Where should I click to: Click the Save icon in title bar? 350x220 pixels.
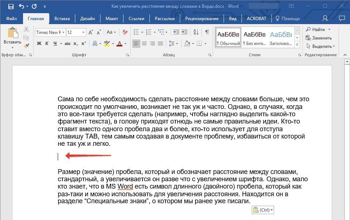coord(11,6)
